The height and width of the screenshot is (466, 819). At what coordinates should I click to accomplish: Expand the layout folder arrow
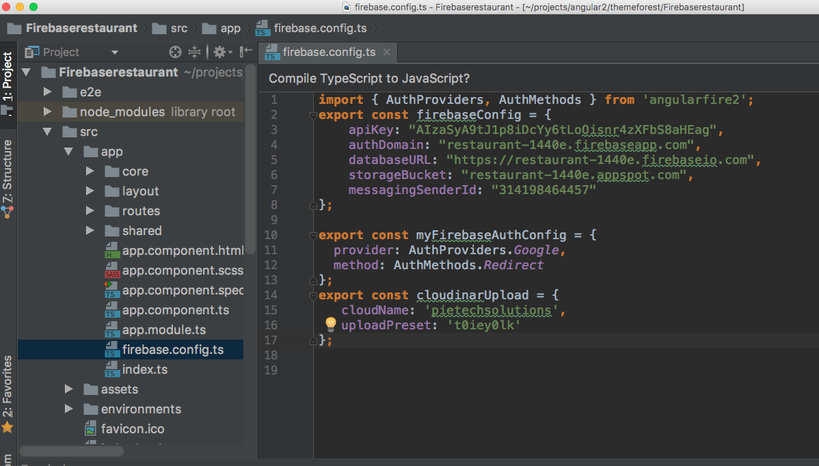point(90,191)
